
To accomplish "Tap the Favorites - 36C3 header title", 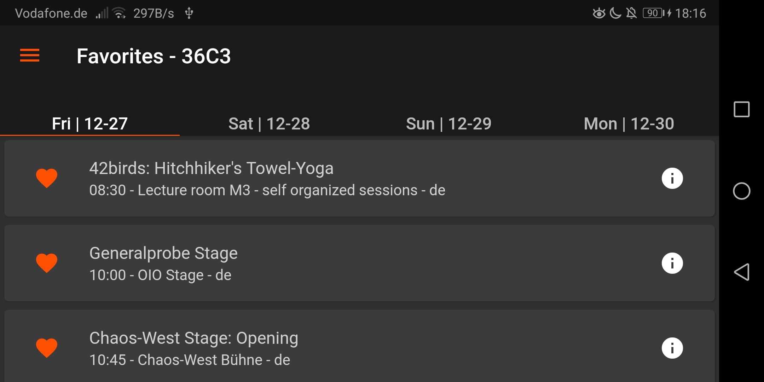I will [154, 56].
